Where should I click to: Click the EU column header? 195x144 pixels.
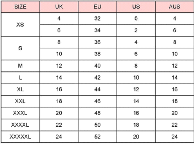point(97,7)
